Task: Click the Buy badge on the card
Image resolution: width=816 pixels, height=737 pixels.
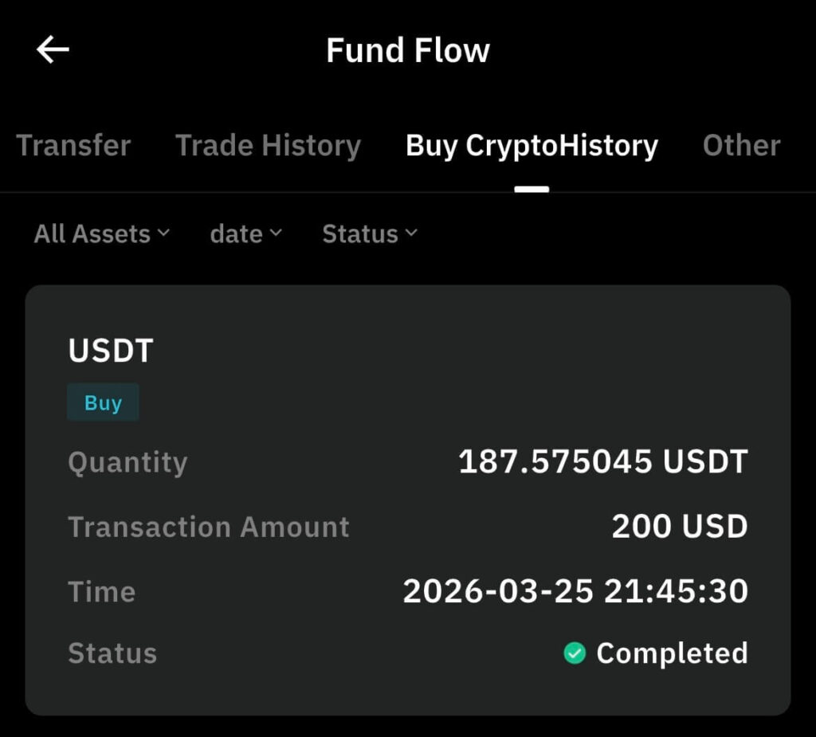Action: click(x=103, y=402)
